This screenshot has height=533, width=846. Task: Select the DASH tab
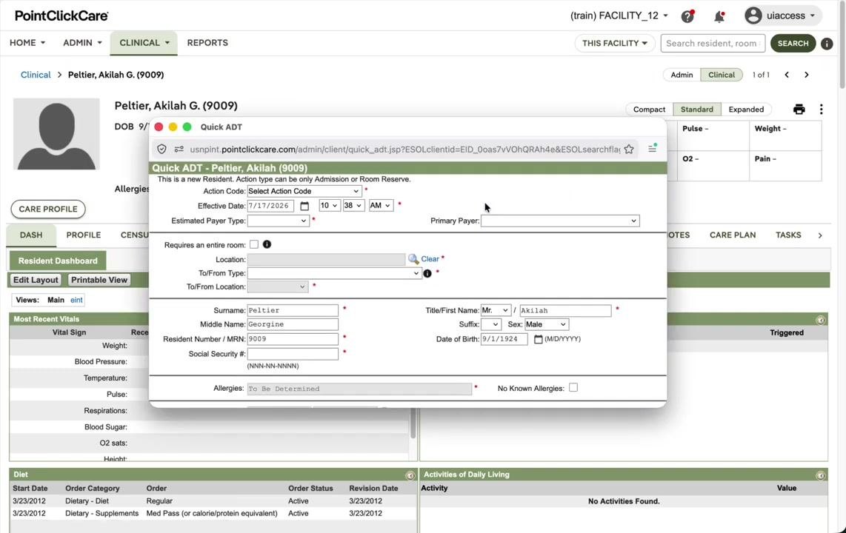tap(31, 235)
